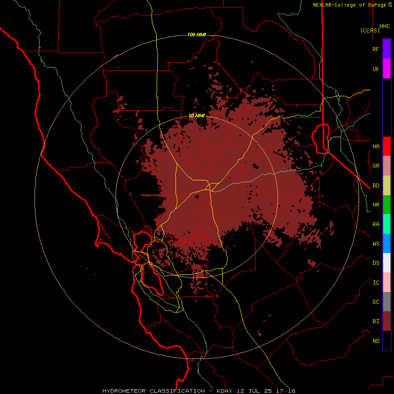Click the RA legend label
394x394 pixels.
(376, 225)
